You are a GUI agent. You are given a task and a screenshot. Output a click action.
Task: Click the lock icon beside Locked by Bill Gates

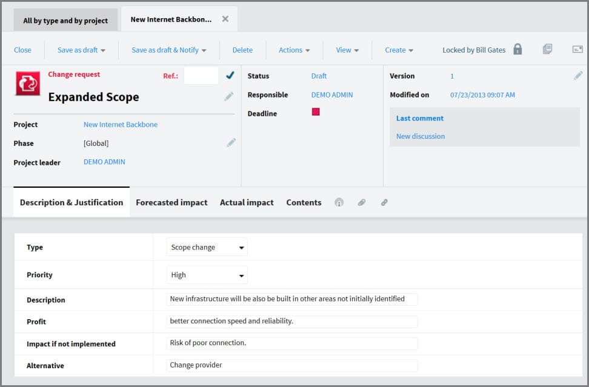tap(517, 50)
